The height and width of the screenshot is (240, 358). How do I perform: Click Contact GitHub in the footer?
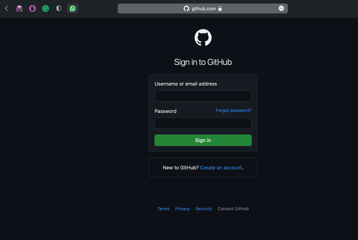[x=233, y=209]
